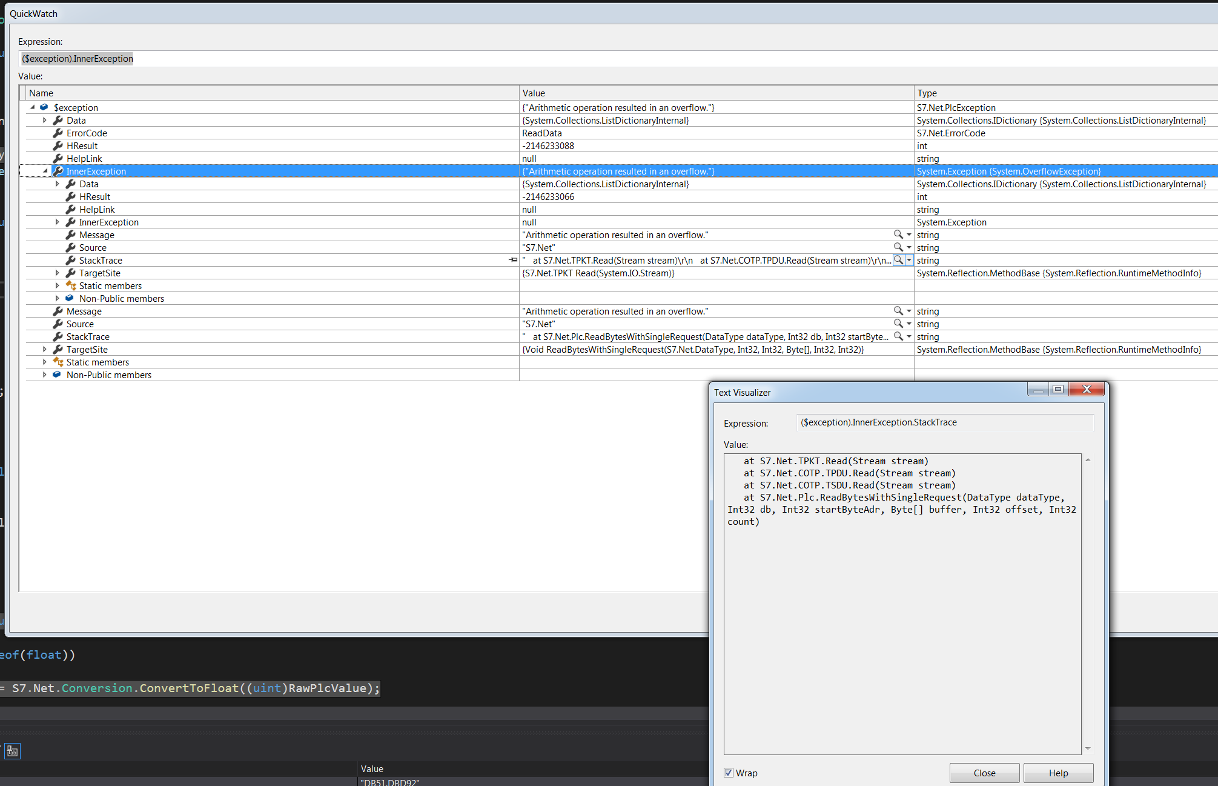Click the exception icon beside $exception node
The width and height of the screenshot is (1218, 786).
point(44,107)
